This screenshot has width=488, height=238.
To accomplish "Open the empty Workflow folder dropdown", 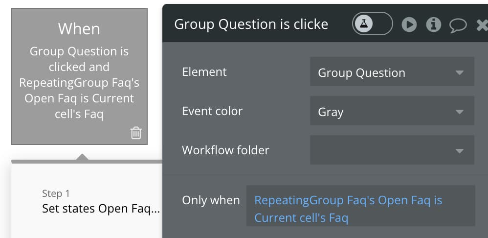I will [x=392, y=150].
